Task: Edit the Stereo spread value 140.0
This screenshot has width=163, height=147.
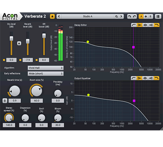Action: tap(9, 125)
